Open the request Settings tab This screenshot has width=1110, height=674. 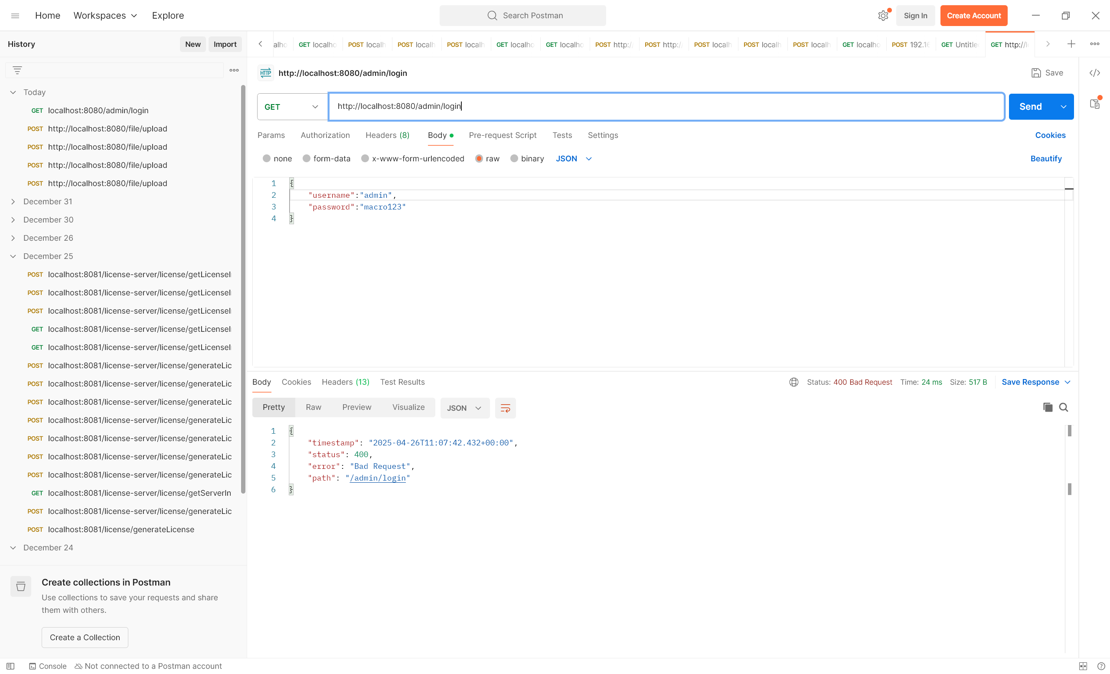point(603,135)
